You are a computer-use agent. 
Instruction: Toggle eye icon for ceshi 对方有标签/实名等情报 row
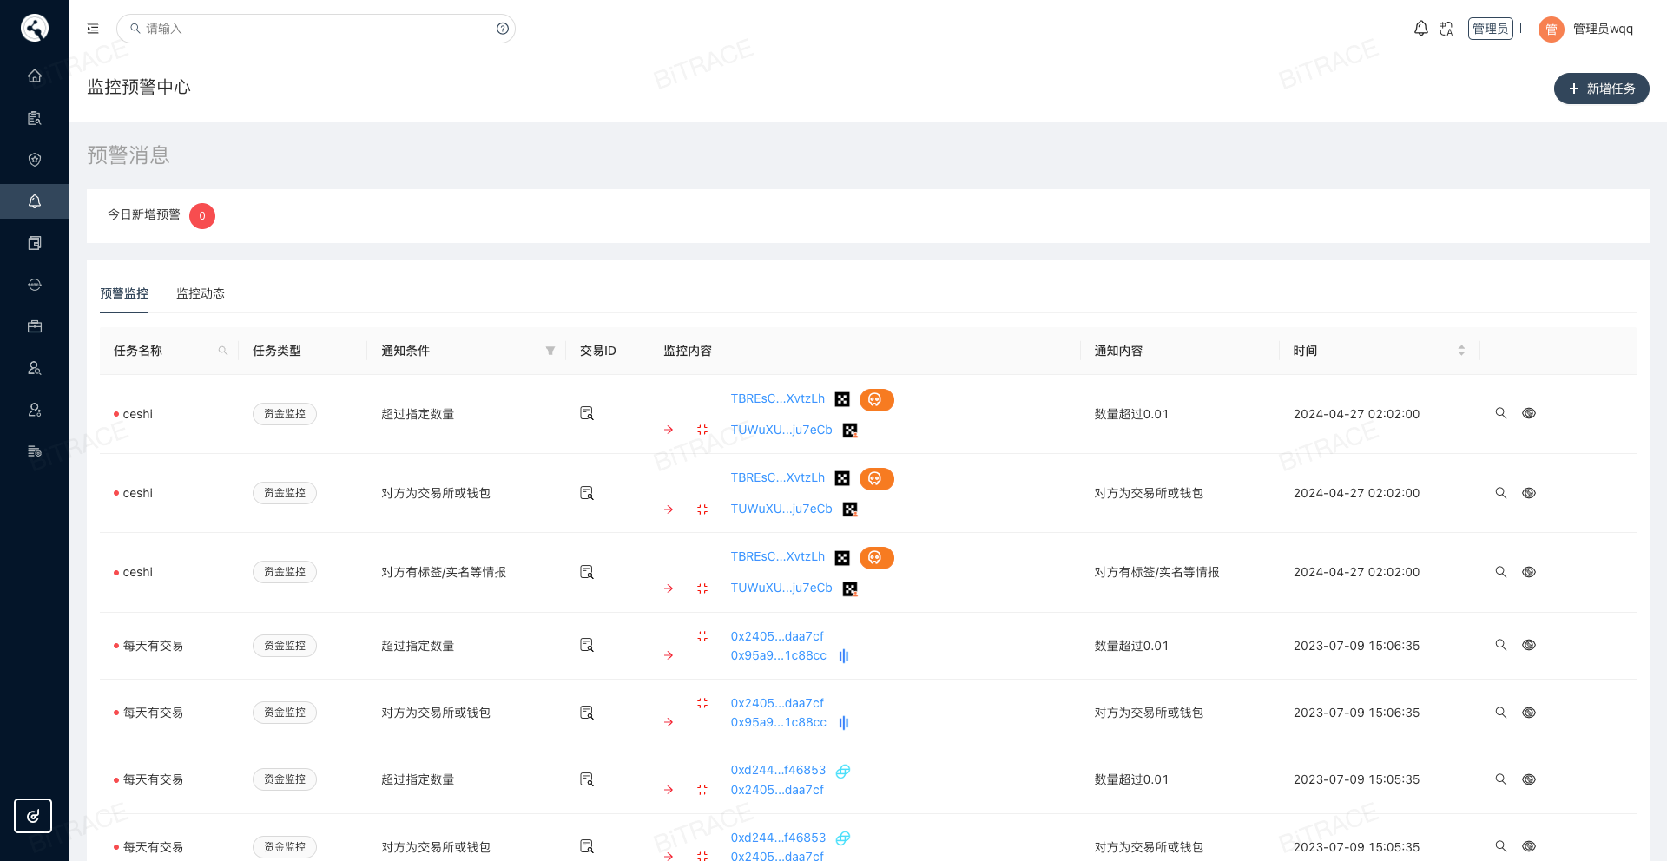pyautogui.click(x=1529, y=572)
